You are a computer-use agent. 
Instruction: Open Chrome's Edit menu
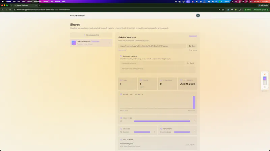point(19,2)
